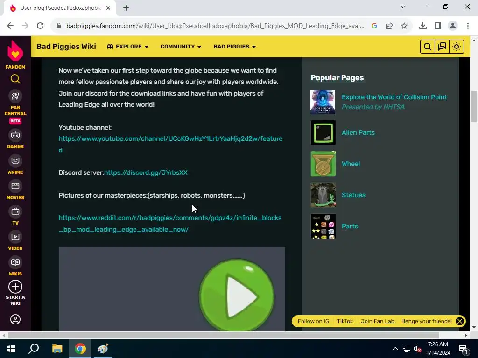Open the wiki discussions icon in header

pos(442,47)
